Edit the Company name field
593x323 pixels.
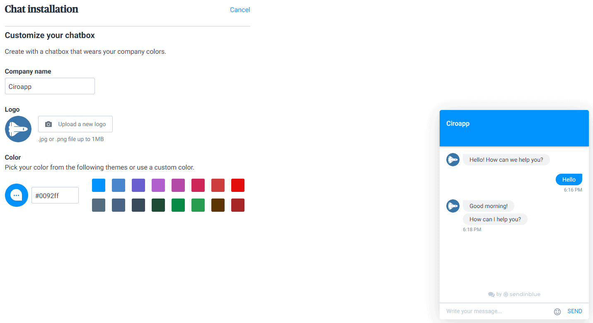(x=50, y=86)
